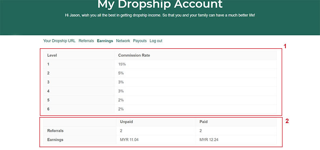The height and width of the screenshot is (150, 320).
Task: Switch to the Payouts tab
Action: click(140, 41)
